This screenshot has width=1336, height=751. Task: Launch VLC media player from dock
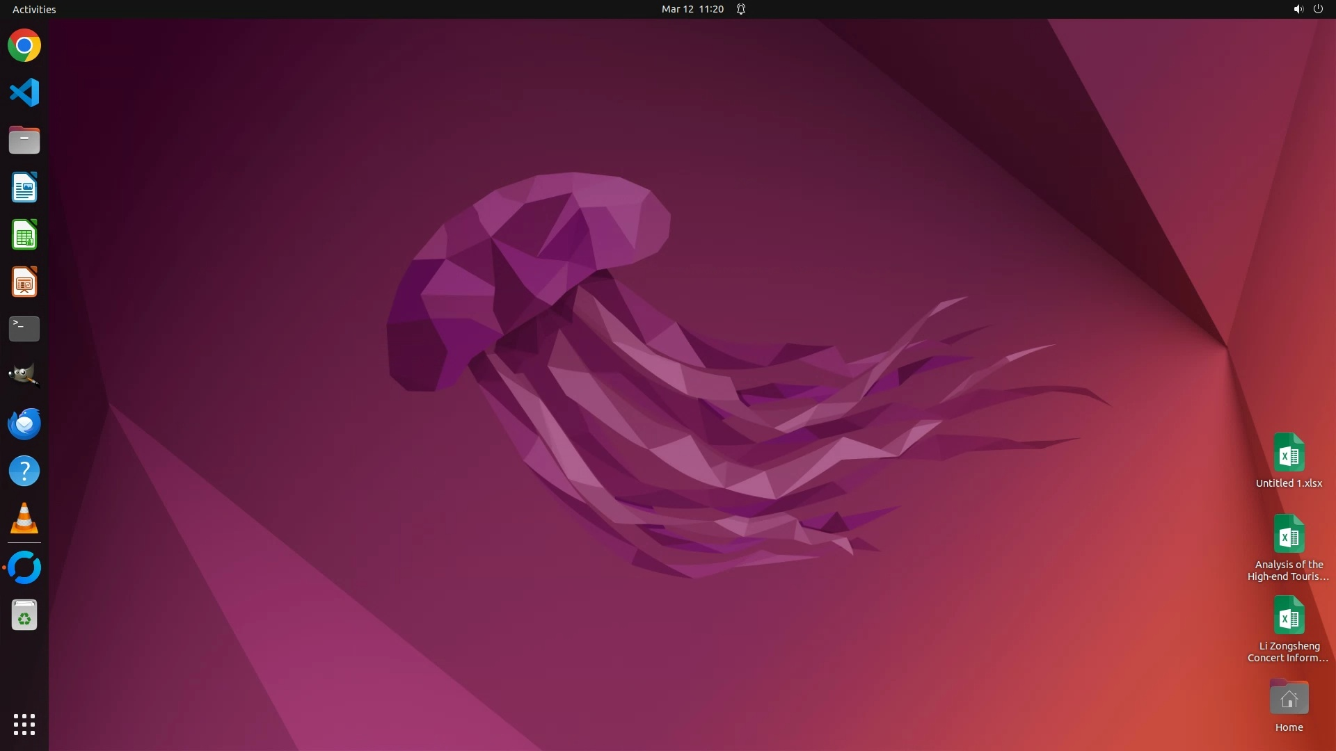pos(24,518)
